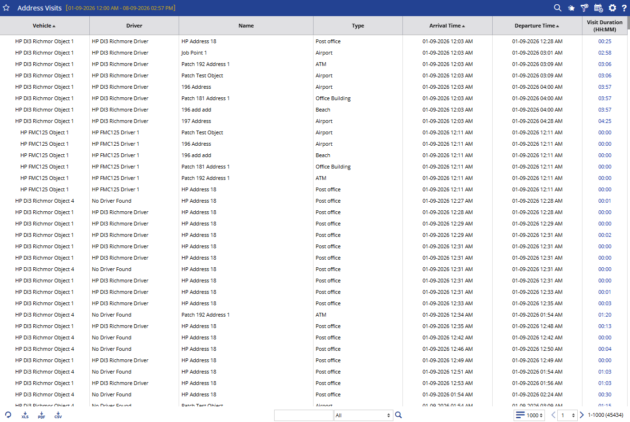Open the 1000 rows-per-page dropdown
Image resolution: width=630 pixels, height=422 pixels.
pyautogui.click(x=529, y=415)
